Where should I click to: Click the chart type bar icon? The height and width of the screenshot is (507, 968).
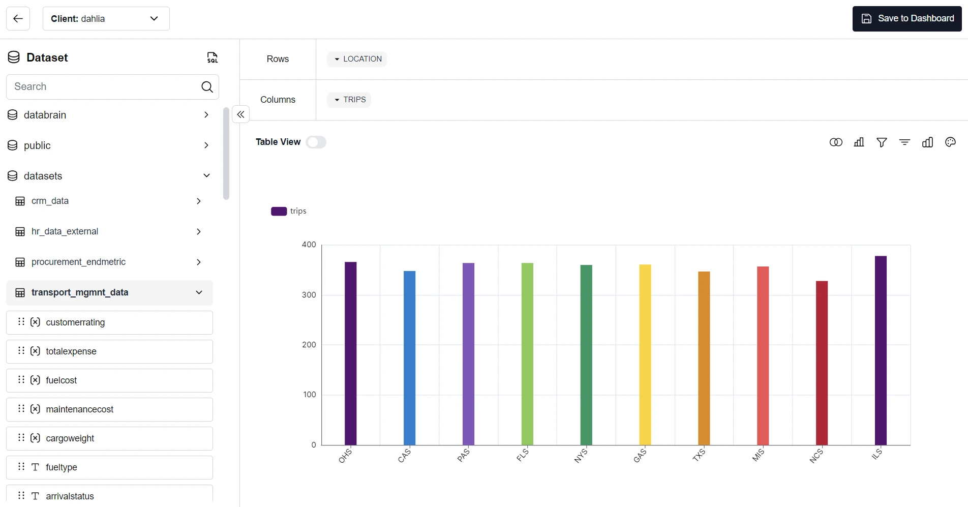927,142
